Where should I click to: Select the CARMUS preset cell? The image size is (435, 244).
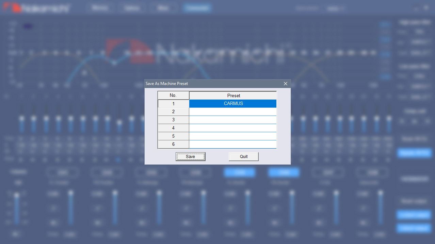coord(233,104)
